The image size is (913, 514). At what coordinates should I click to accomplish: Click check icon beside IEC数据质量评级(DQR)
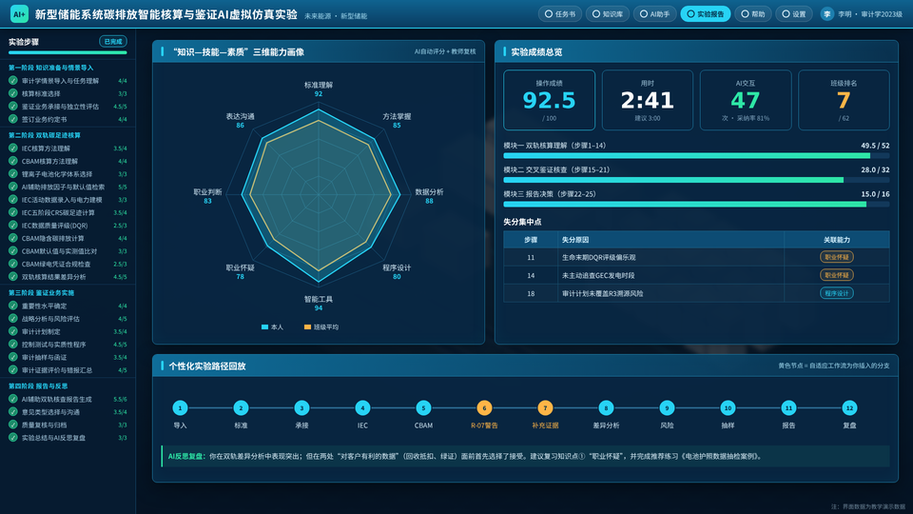[12, 225]
